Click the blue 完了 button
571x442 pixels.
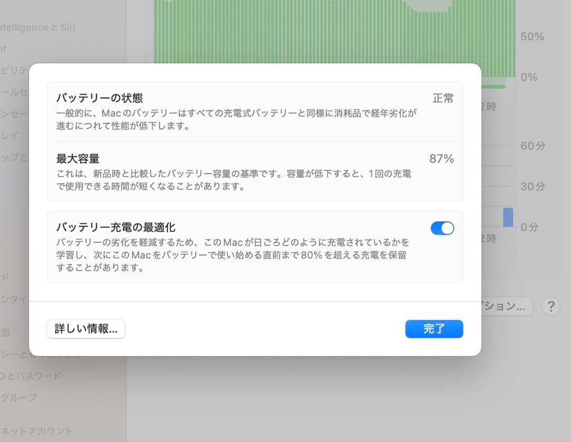pyautogui.click(x=434, y=329)
